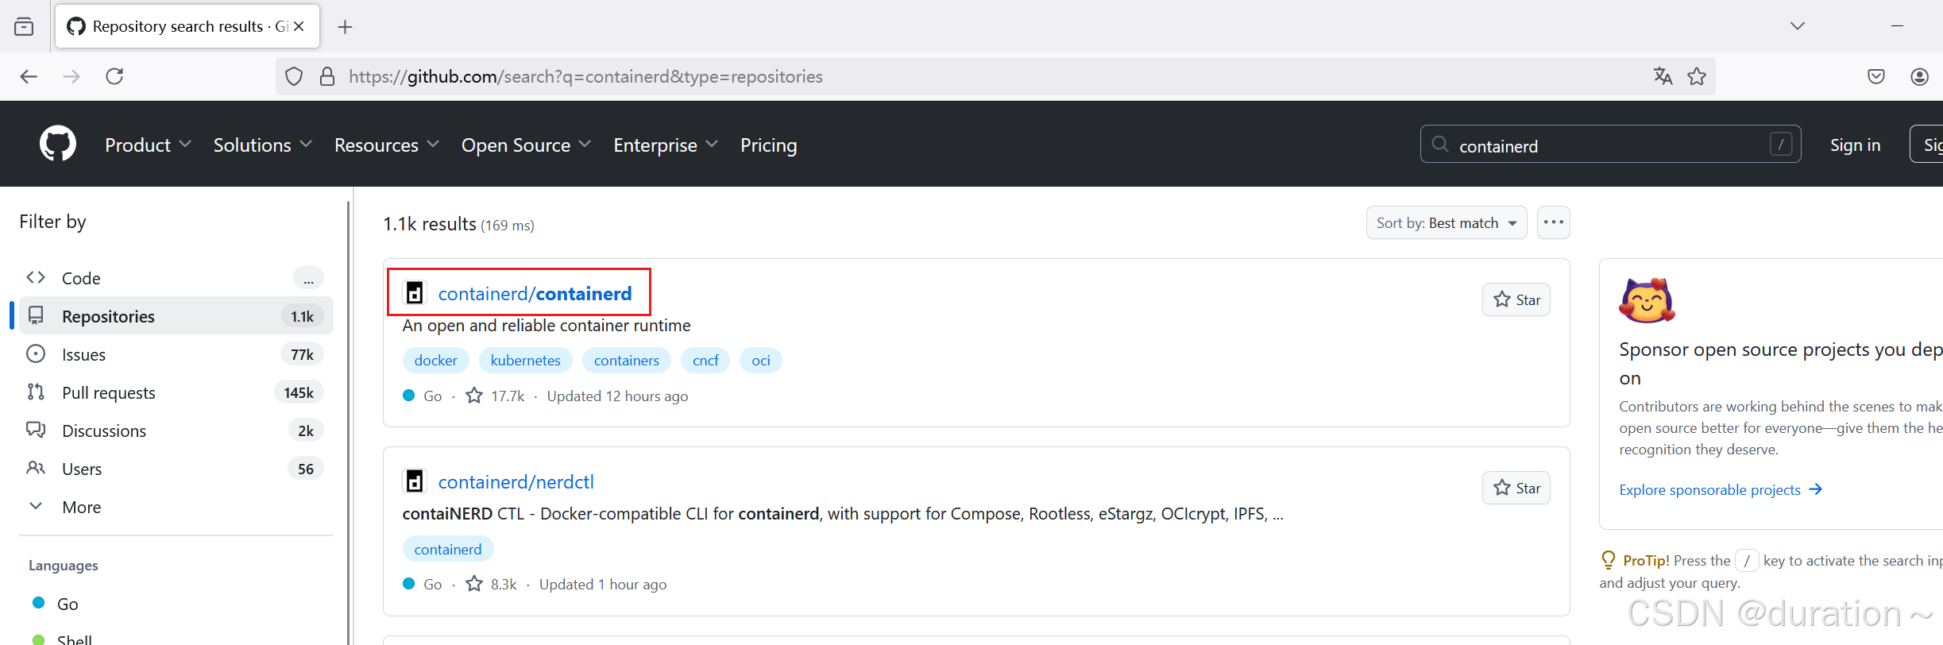
Task: Select the Repositories filter
Action: [x=175, y=316]
